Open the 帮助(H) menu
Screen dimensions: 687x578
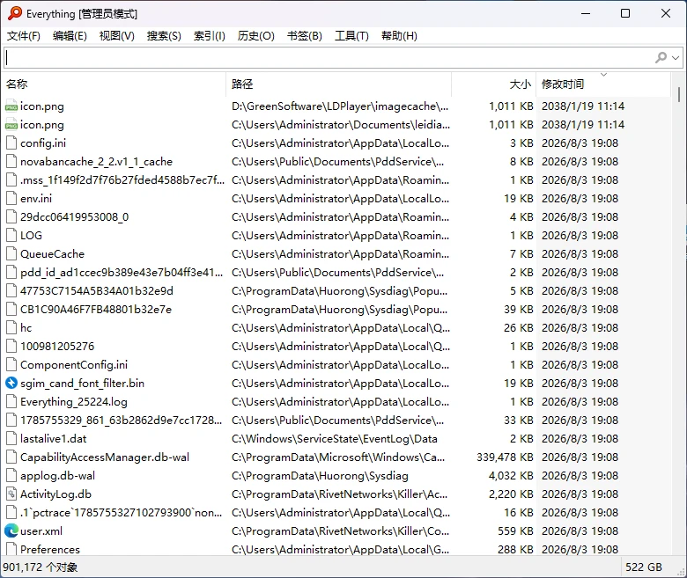click(399, 36)
